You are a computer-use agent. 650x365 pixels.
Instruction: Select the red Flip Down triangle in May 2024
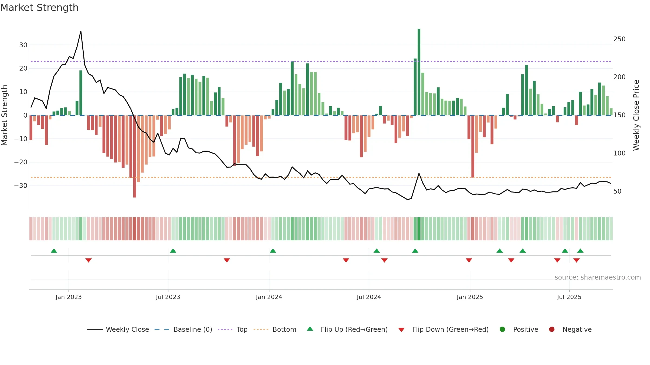346,260
